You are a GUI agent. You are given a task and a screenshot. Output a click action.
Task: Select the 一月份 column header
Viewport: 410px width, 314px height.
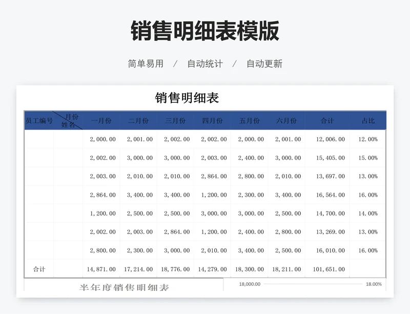click(x=101, y=120)
